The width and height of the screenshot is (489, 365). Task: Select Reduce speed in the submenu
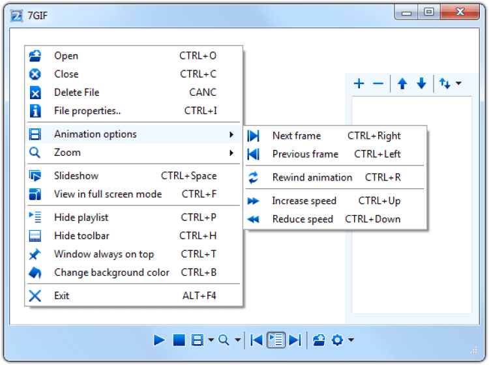point(335,220)
